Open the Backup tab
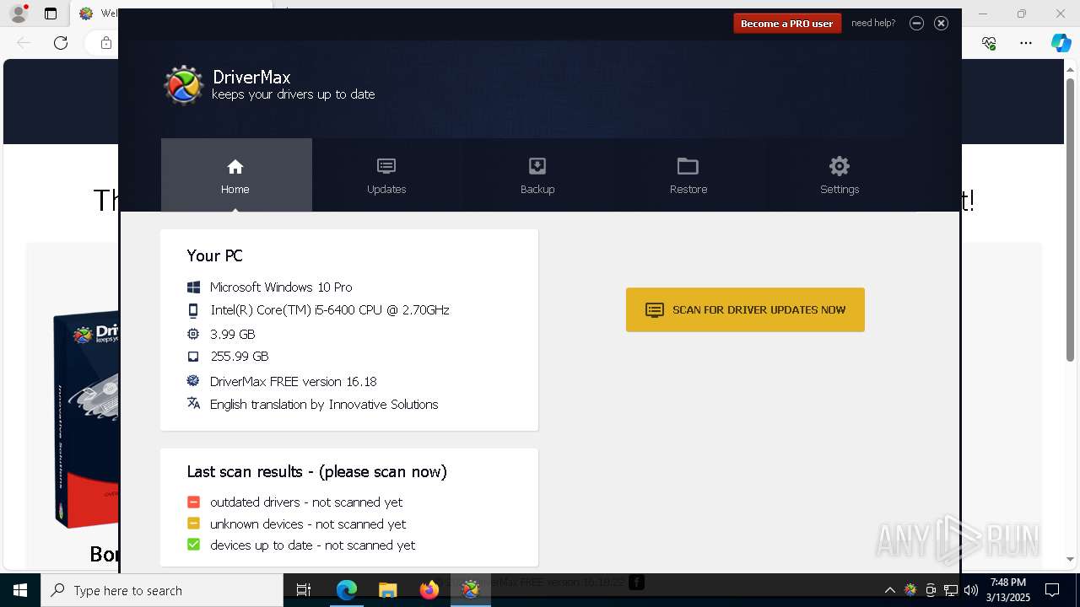Viewport: 1080px width, 607px height. [537, 175]
